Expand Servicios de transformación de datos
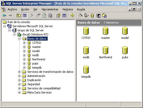The image size is (143, 108). coord(19,72)
